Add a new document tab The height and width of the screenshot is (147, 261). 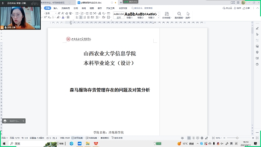tap(121, 2)
